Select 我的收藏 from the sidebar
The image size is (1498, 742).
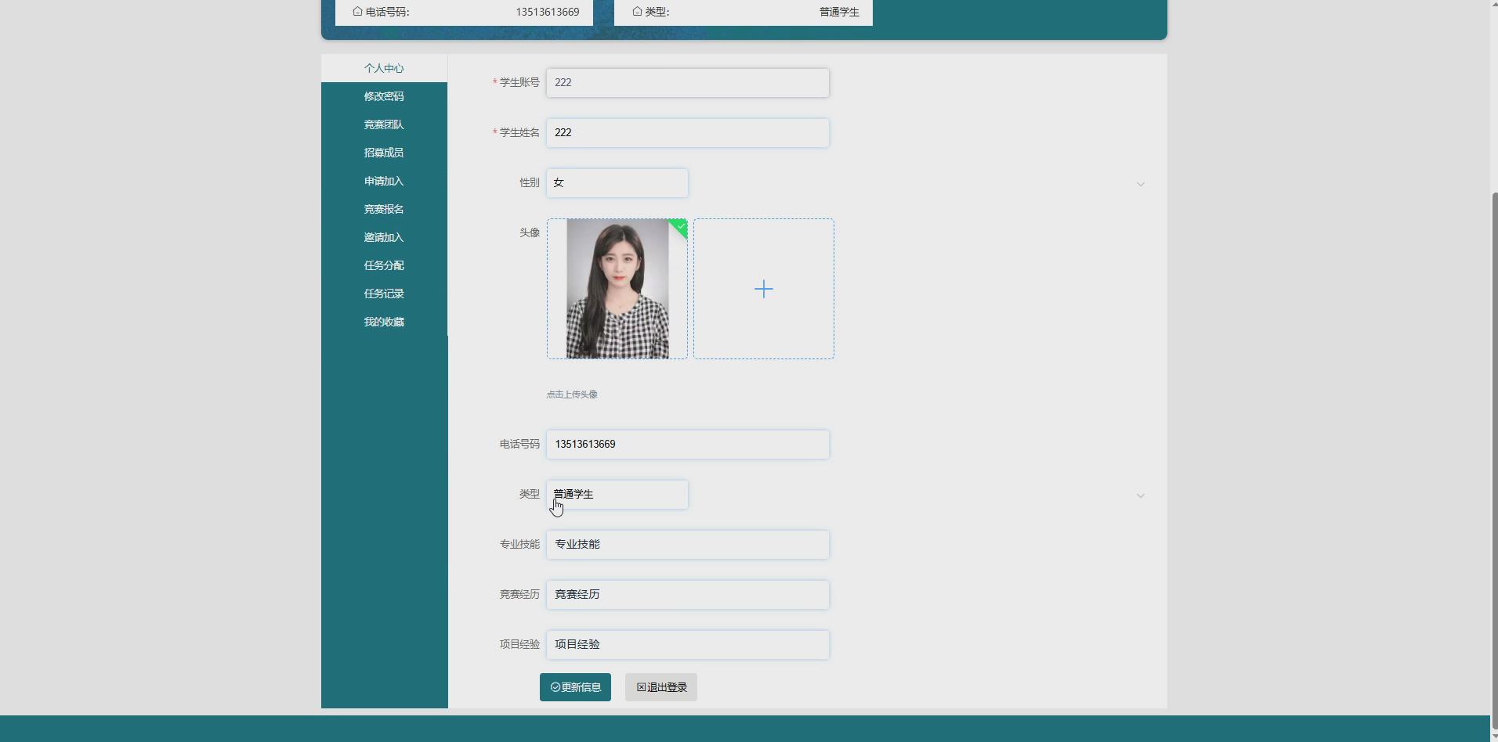pyautogui.click(x=384, y=322)
